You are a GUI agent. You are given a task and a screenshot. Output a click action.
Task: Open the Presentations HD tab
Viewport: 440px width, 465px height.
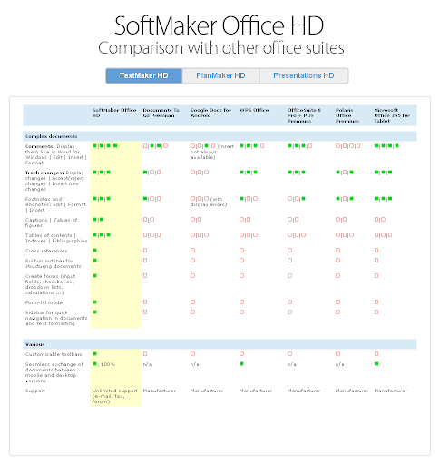304,75
